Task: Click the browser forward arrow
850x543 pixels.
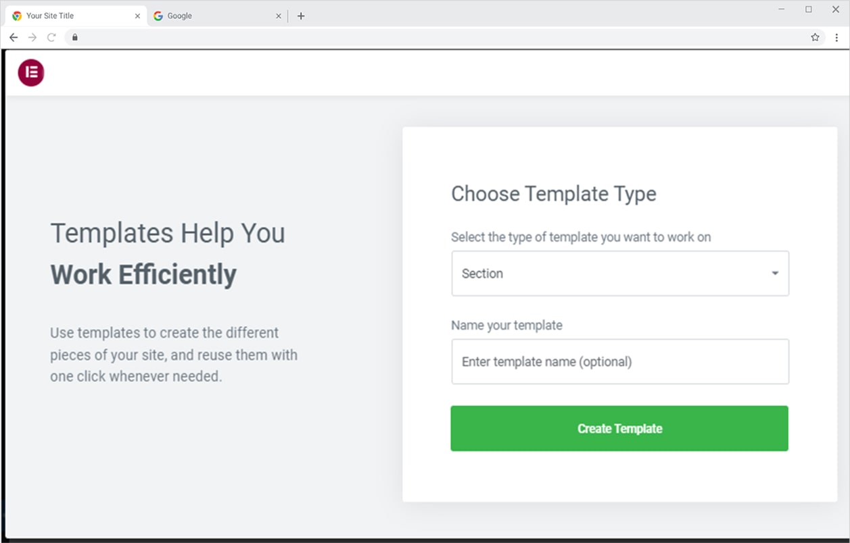Action: coord(32,37)
